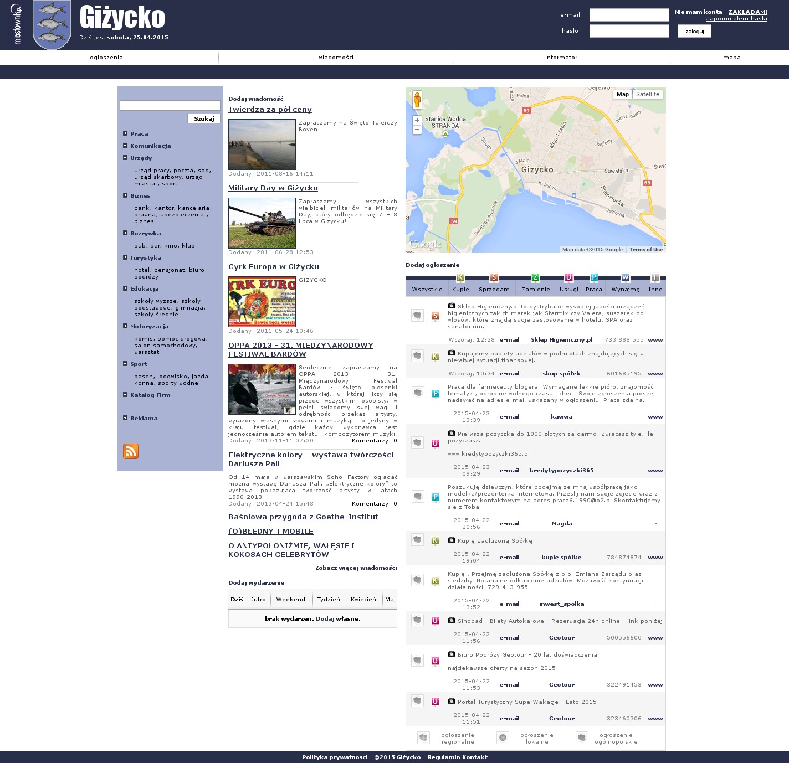The height and width of the screenshot is (763, 789).
Task: Expand the Motoryzacja sidebar category
Action: (125, 326)
